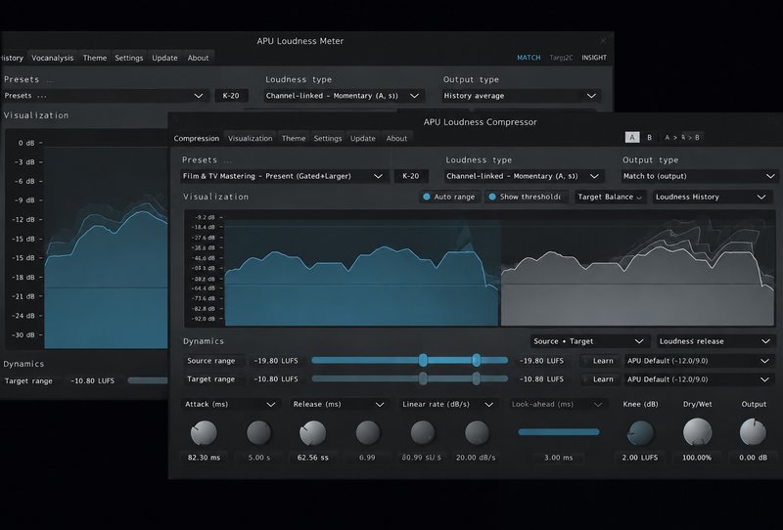Open Loudness type dropdown in Loudness Meter
Screen dimensions: 783x530
(x=344, y=95)
